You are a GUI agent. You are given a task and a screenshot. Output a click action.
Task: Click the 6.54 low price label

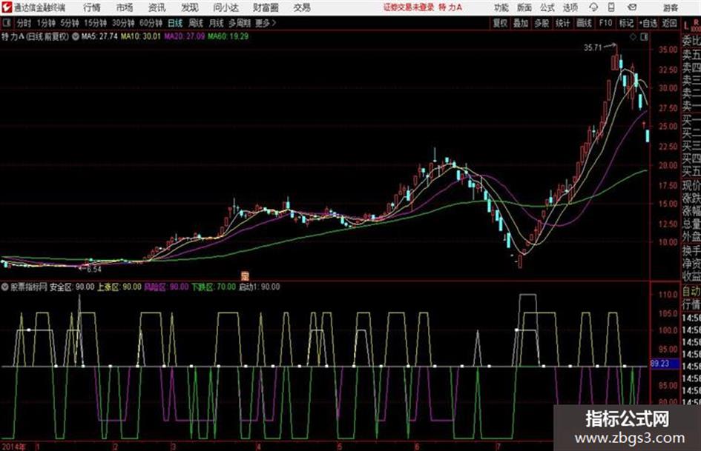click(94, 270)
